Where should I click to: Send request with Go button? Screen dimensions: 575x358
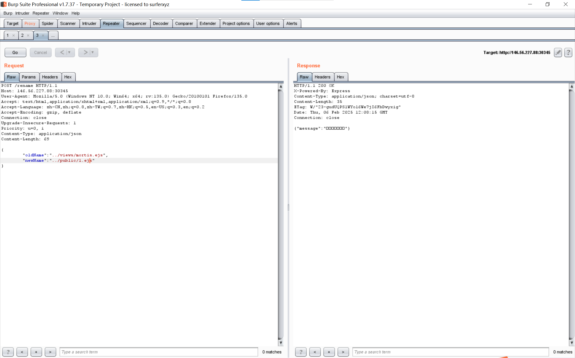point(15,52)
